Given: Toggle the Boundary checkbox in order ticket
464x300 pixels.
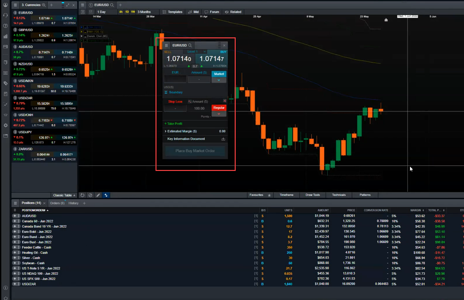Looking at the screenshot, I should click(x=166, y=92).
